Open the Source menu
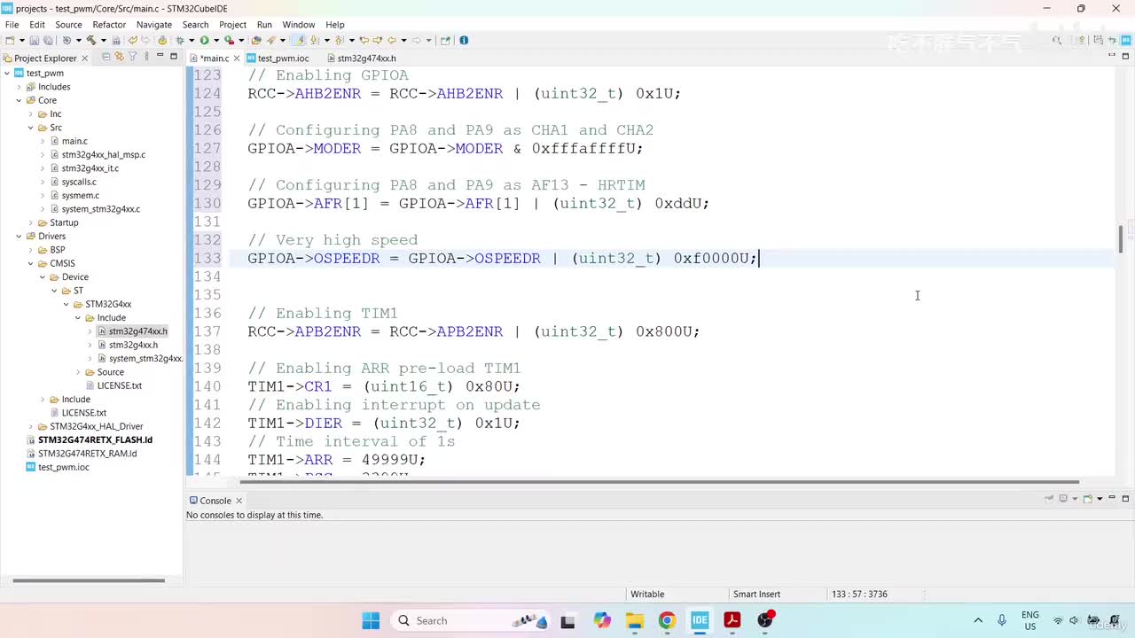The height and width of the screenshot is (638, 1135). 68,25
